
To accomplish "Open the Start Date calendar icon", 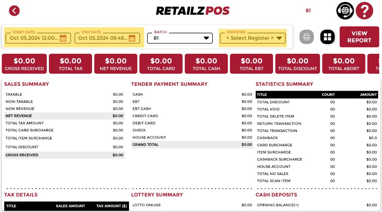I will (63, 38).
